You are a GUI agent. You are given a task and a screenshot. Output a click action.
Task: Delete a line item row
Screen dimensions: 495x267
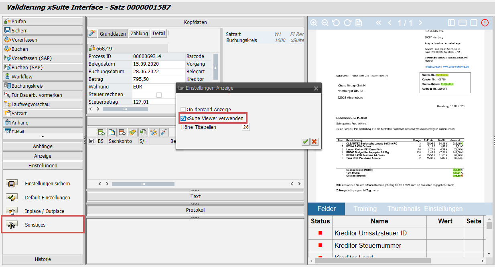click(122, 132)
